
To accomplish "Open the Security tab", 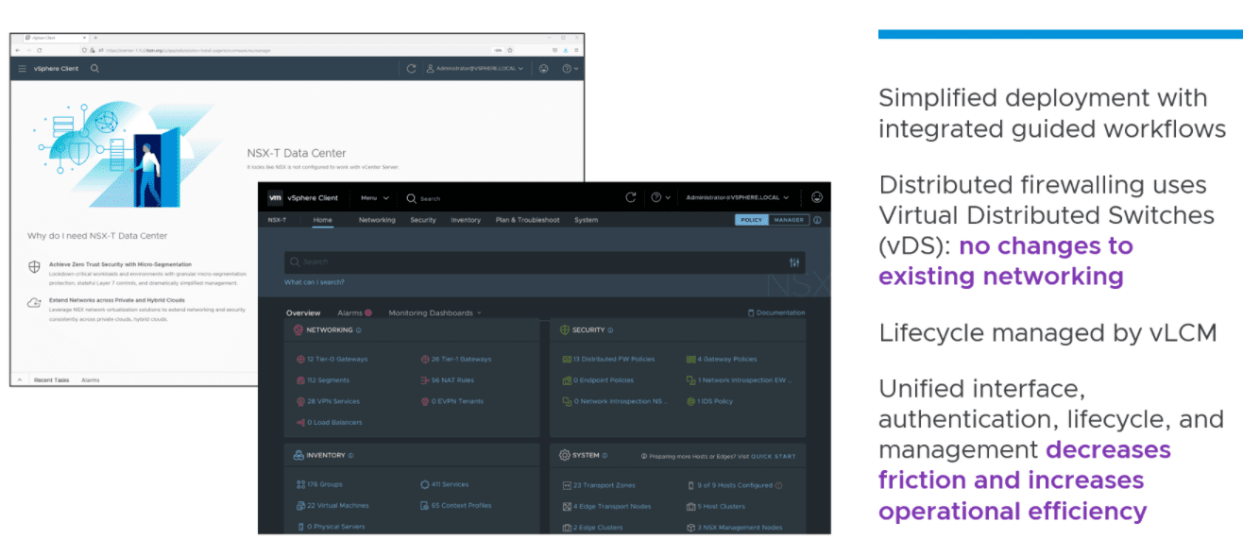I will pos(423,220).
